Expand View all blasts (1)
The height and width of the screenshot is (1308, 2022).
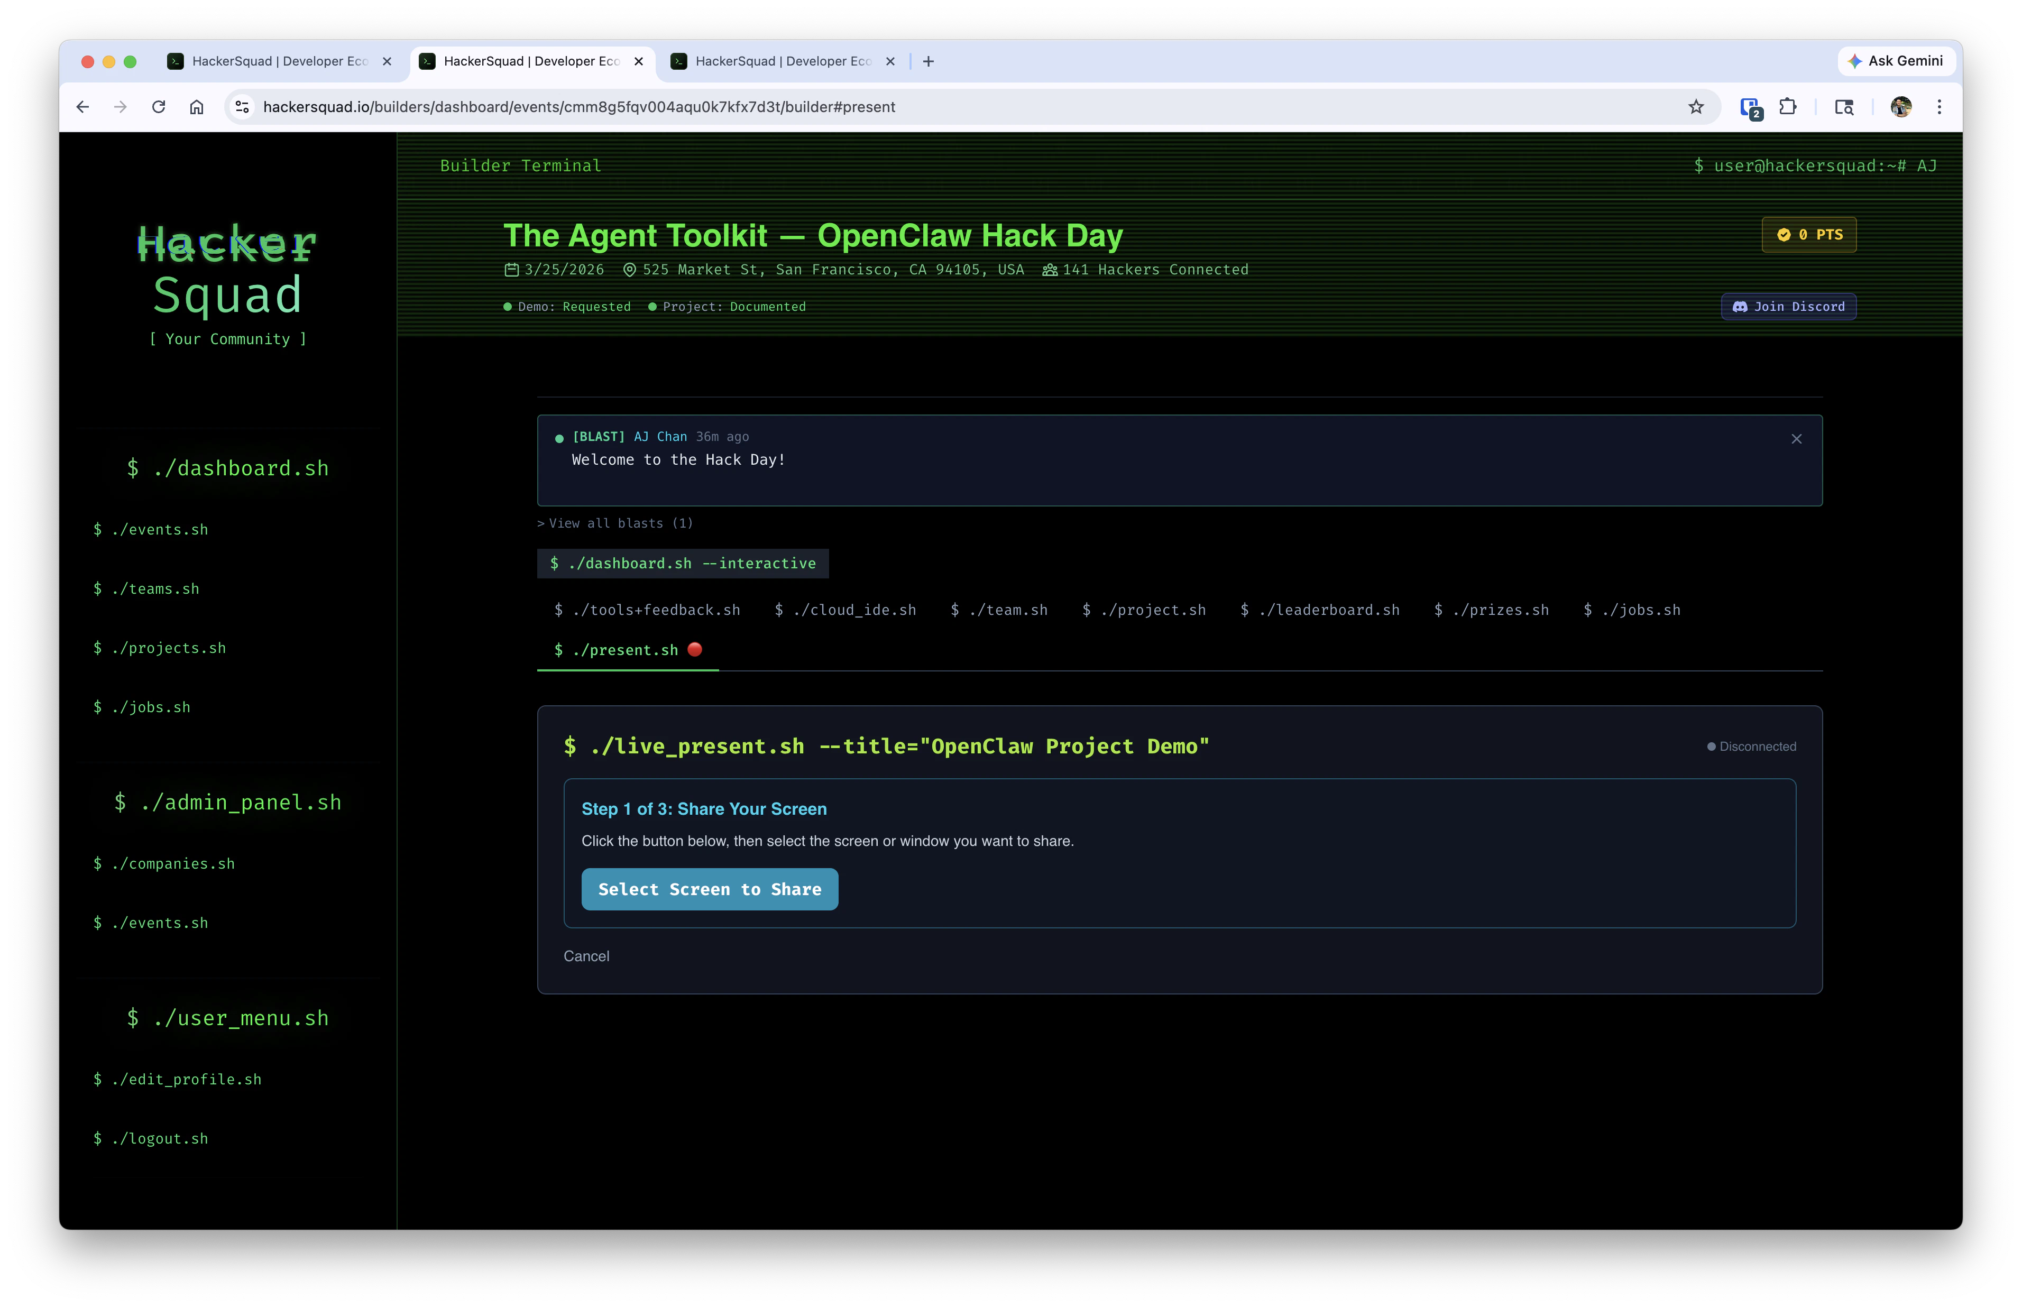615,523
